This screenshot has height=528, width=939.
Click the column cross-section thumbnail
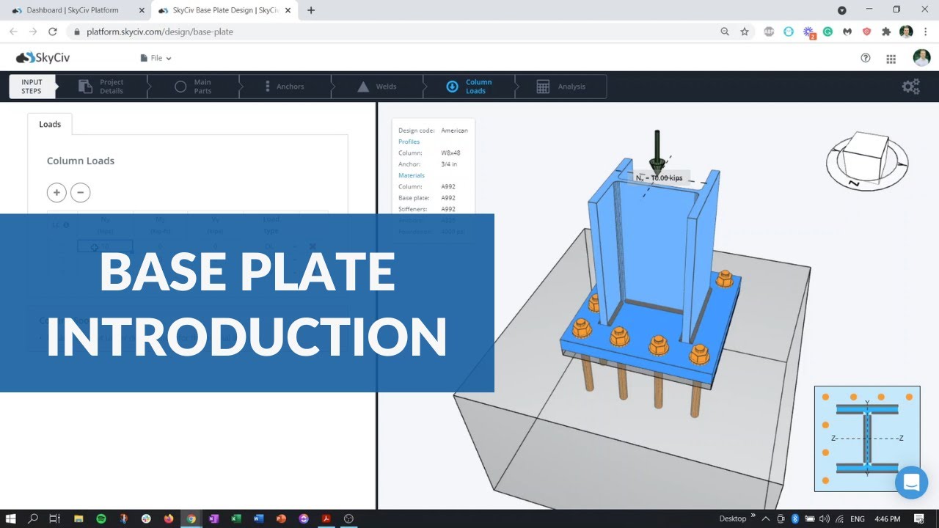pos(867,439)
